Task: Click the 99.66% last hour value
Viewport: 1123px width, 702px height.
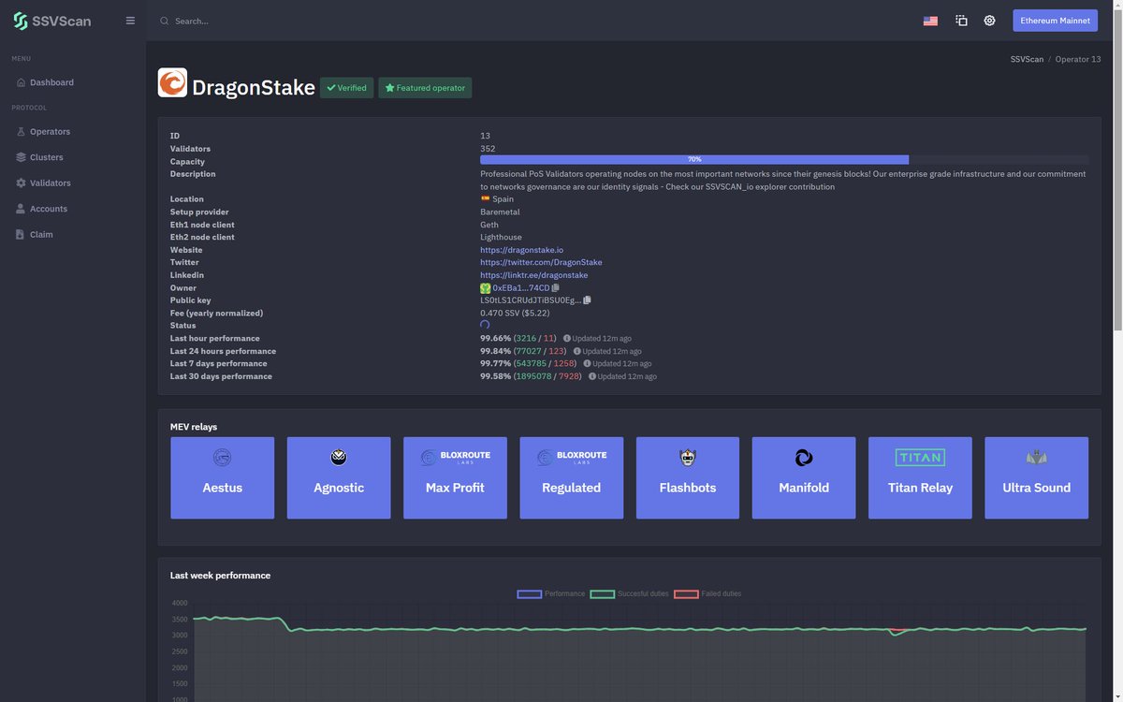Action: pyautogui.click(x=496, y=338)
